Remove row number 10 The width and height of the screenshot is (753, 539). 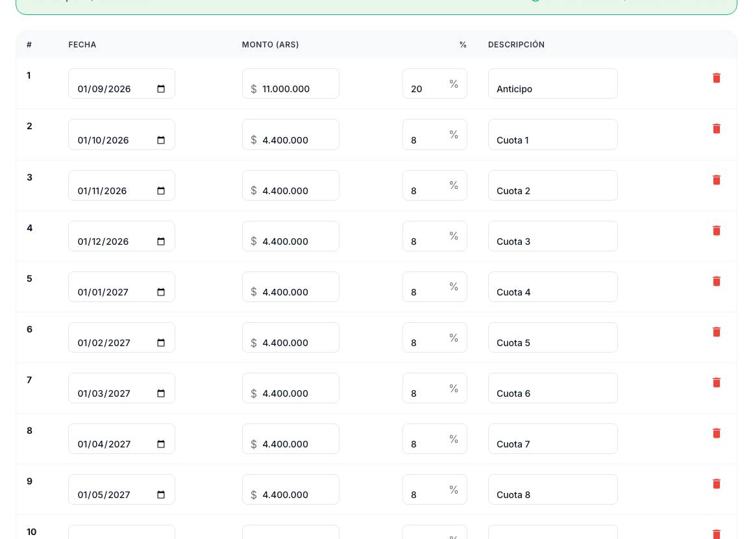click(x=716, y=534)
